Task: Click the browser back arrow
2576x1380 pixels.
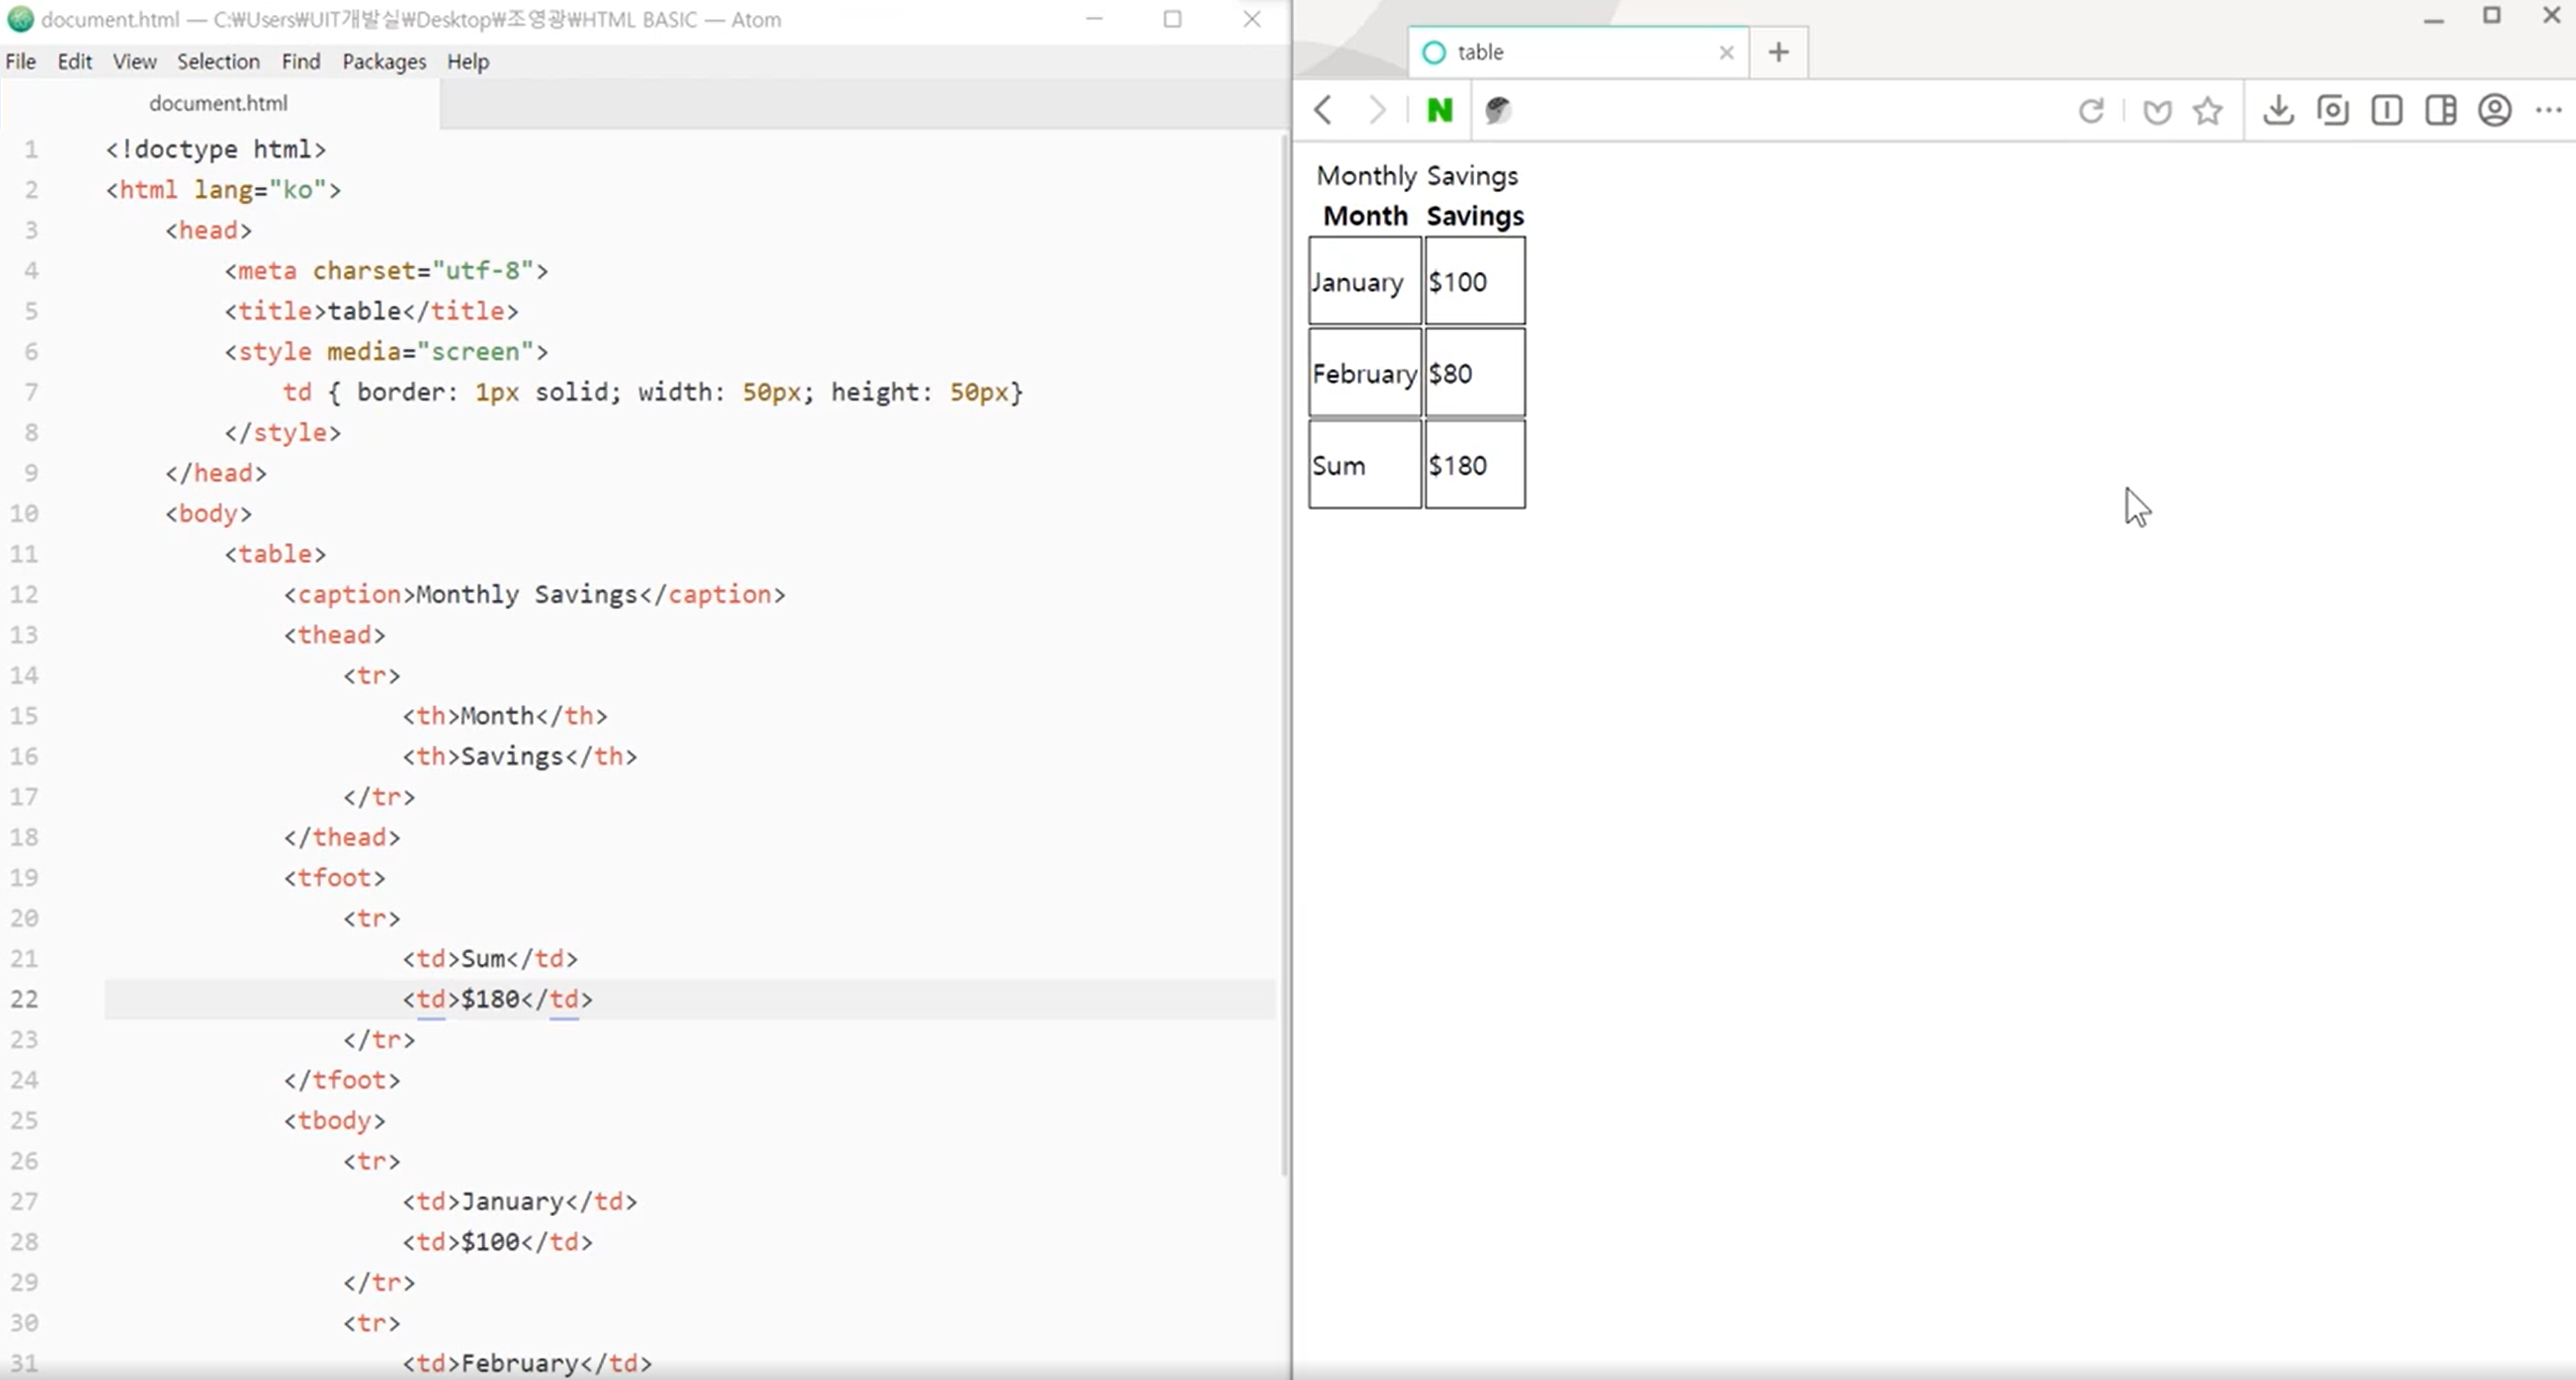Action: point(1323,110)
